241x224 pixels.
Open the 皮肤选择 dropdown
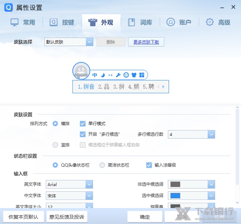pos(89,42)
